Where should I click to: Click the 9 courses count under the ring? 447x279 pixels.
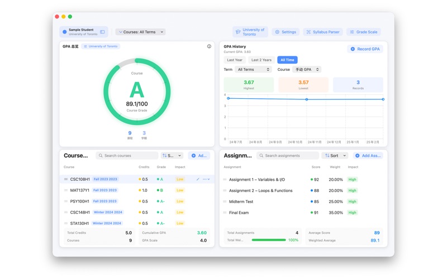130,133
